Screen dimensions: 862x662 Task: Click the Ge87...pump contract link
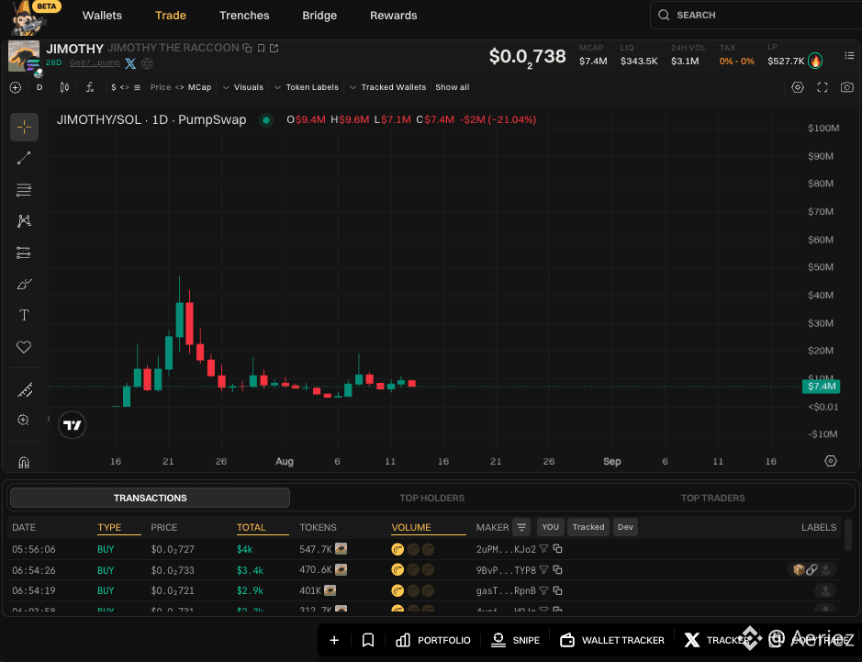pos(95,62)
